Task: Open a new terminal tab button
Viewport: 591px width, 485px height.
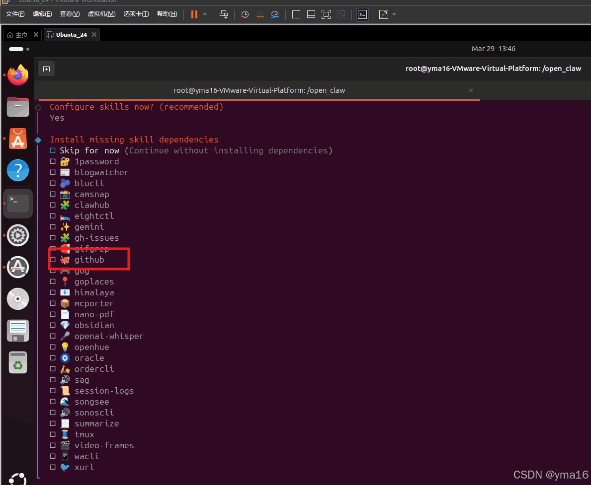Action: [46, 69]
